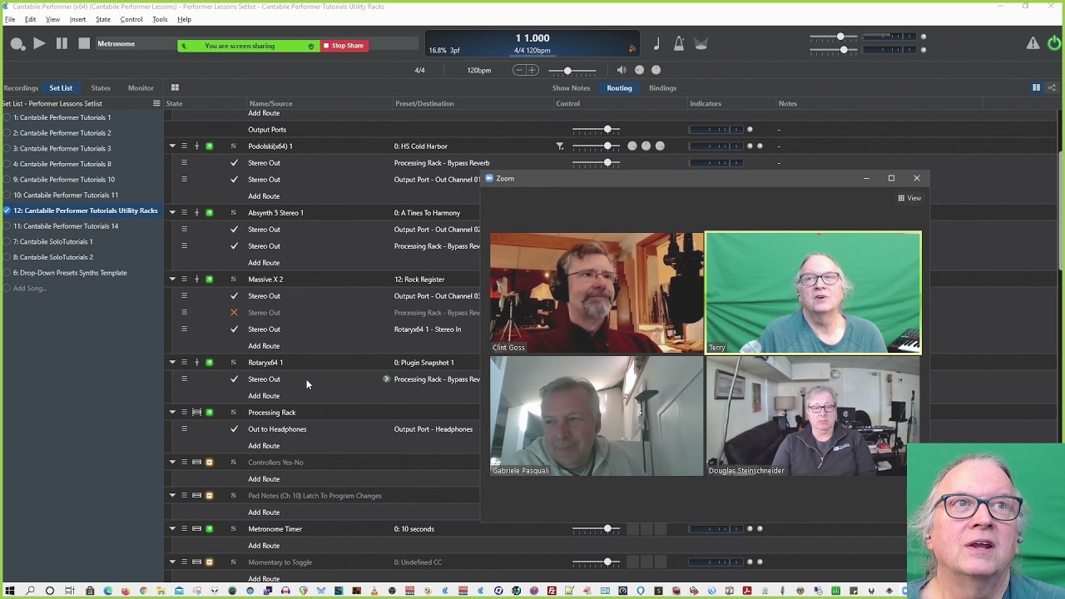1065x599 pixels.
Task: Open the Set List hamburger menu
Action: [156, 103]
